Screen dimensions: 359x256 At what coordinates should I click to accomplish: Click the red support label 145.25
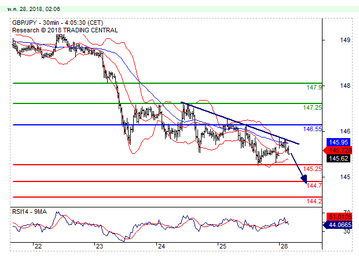click(x=312, y=169)
